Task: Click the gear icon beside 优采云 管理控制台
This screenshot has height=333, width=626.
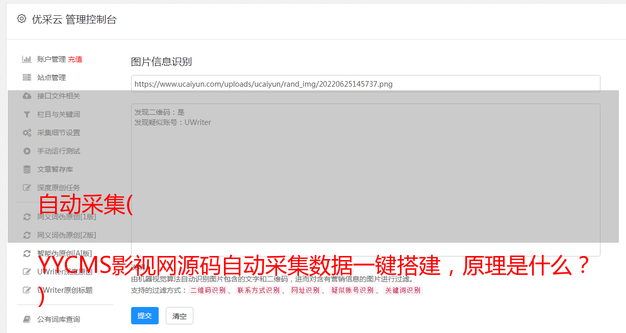Action: pyautogui.click(x=21, y=19)
